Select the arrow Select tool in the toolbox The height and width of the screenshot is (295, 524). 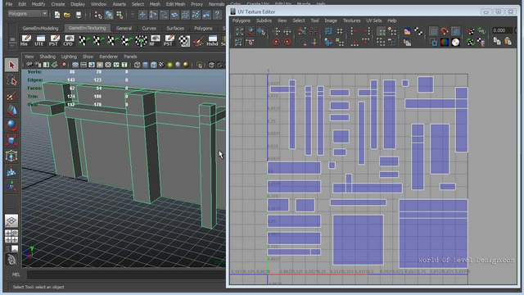tap(11, 65)
